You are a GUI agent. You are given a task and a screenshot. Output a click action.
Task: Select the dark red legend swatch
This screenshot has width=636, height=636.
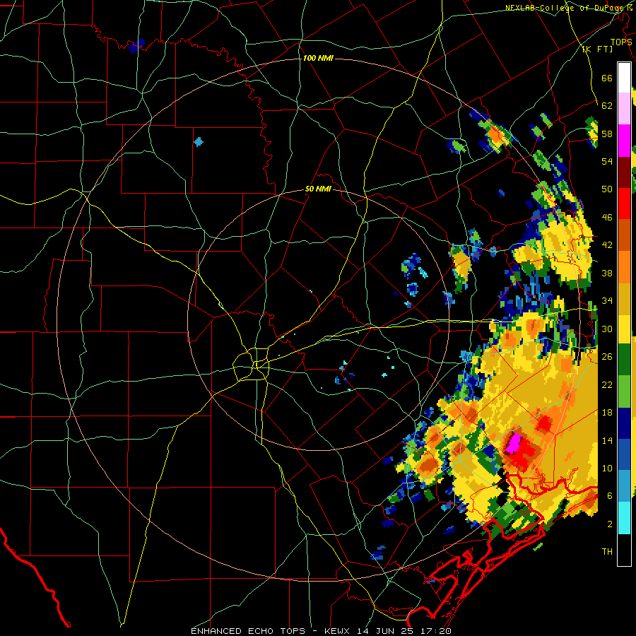pyautogui.click(x=624, y=172)
